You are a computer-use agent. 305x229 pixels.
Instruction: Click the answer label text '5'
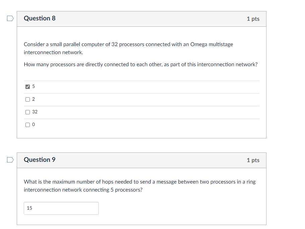coord(33,87)
